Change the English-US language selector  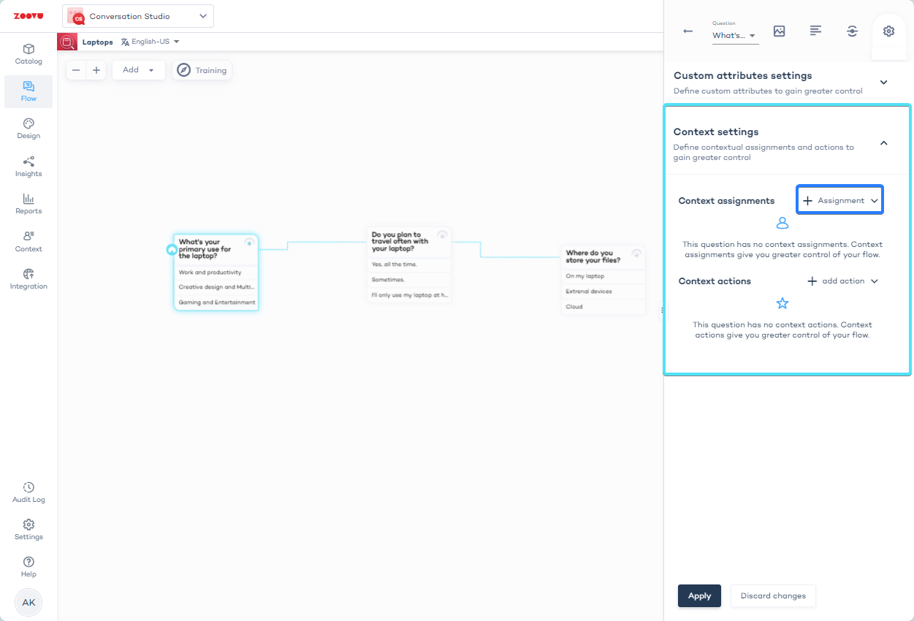point(151,42)
